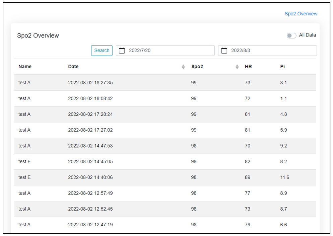Open the calendar icon for start date 2022/7/20

click(x=122, y=51)
